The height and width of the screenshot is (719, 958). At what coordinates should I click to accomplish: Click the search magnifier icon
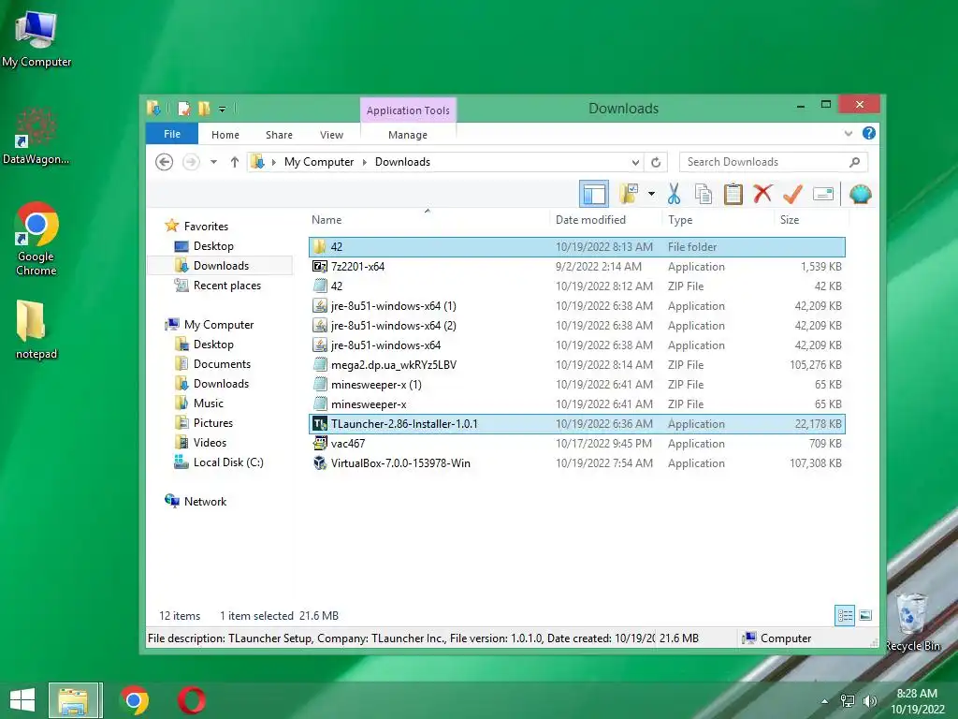click(x=854, y=162)
